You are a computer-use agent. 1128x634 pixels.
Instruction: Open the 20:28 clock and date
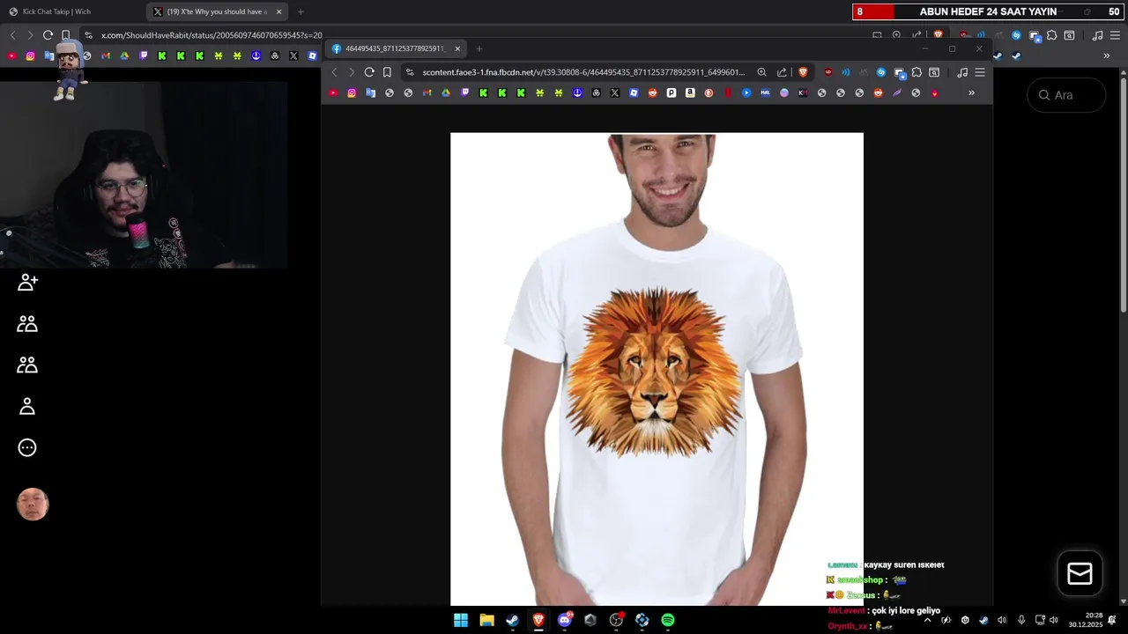(1086, 620)
